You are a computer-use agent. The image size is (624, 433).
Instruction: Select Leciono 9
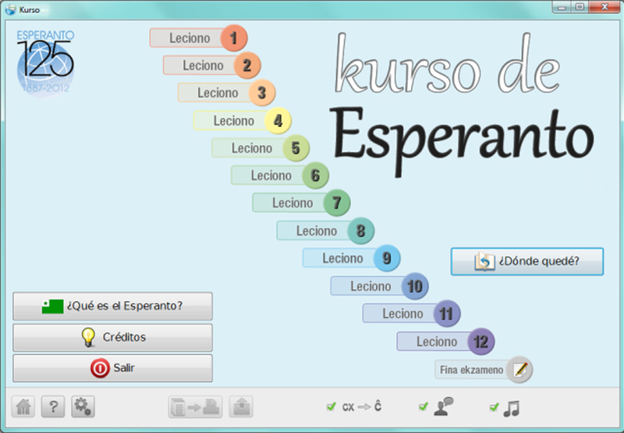[352, 258]
